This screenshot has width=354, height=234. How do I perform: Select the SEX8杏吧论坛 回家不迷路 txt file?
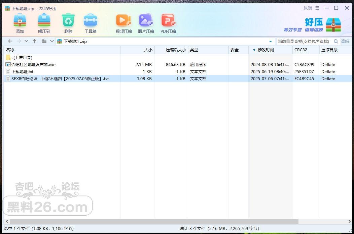coord(178,78)
